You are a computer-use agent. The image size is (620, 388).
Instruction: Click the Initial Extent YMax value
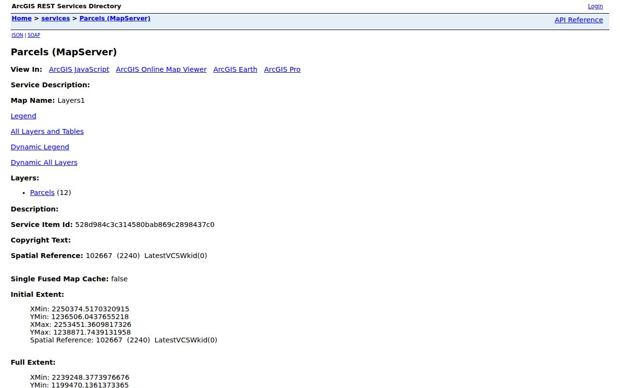click(x=92, y=332)
